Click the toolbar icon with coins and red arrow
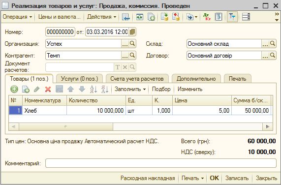The width and height of the screenshot is (281, 185). coord(176,17)
